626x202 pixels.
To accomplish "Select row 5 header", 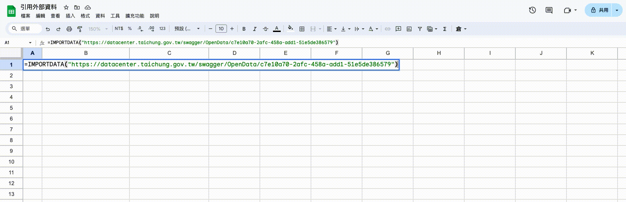I will tap(11, 108).
